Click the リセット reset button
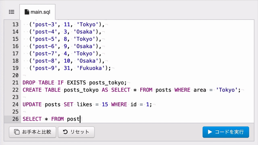This screenshot has height=145, width=258. (x=76, y=132)
